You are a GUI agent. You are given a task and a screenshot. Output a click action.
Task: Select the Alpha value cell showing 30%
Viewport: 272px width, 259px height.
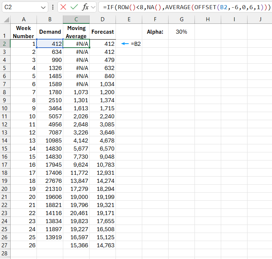(181, 32)
